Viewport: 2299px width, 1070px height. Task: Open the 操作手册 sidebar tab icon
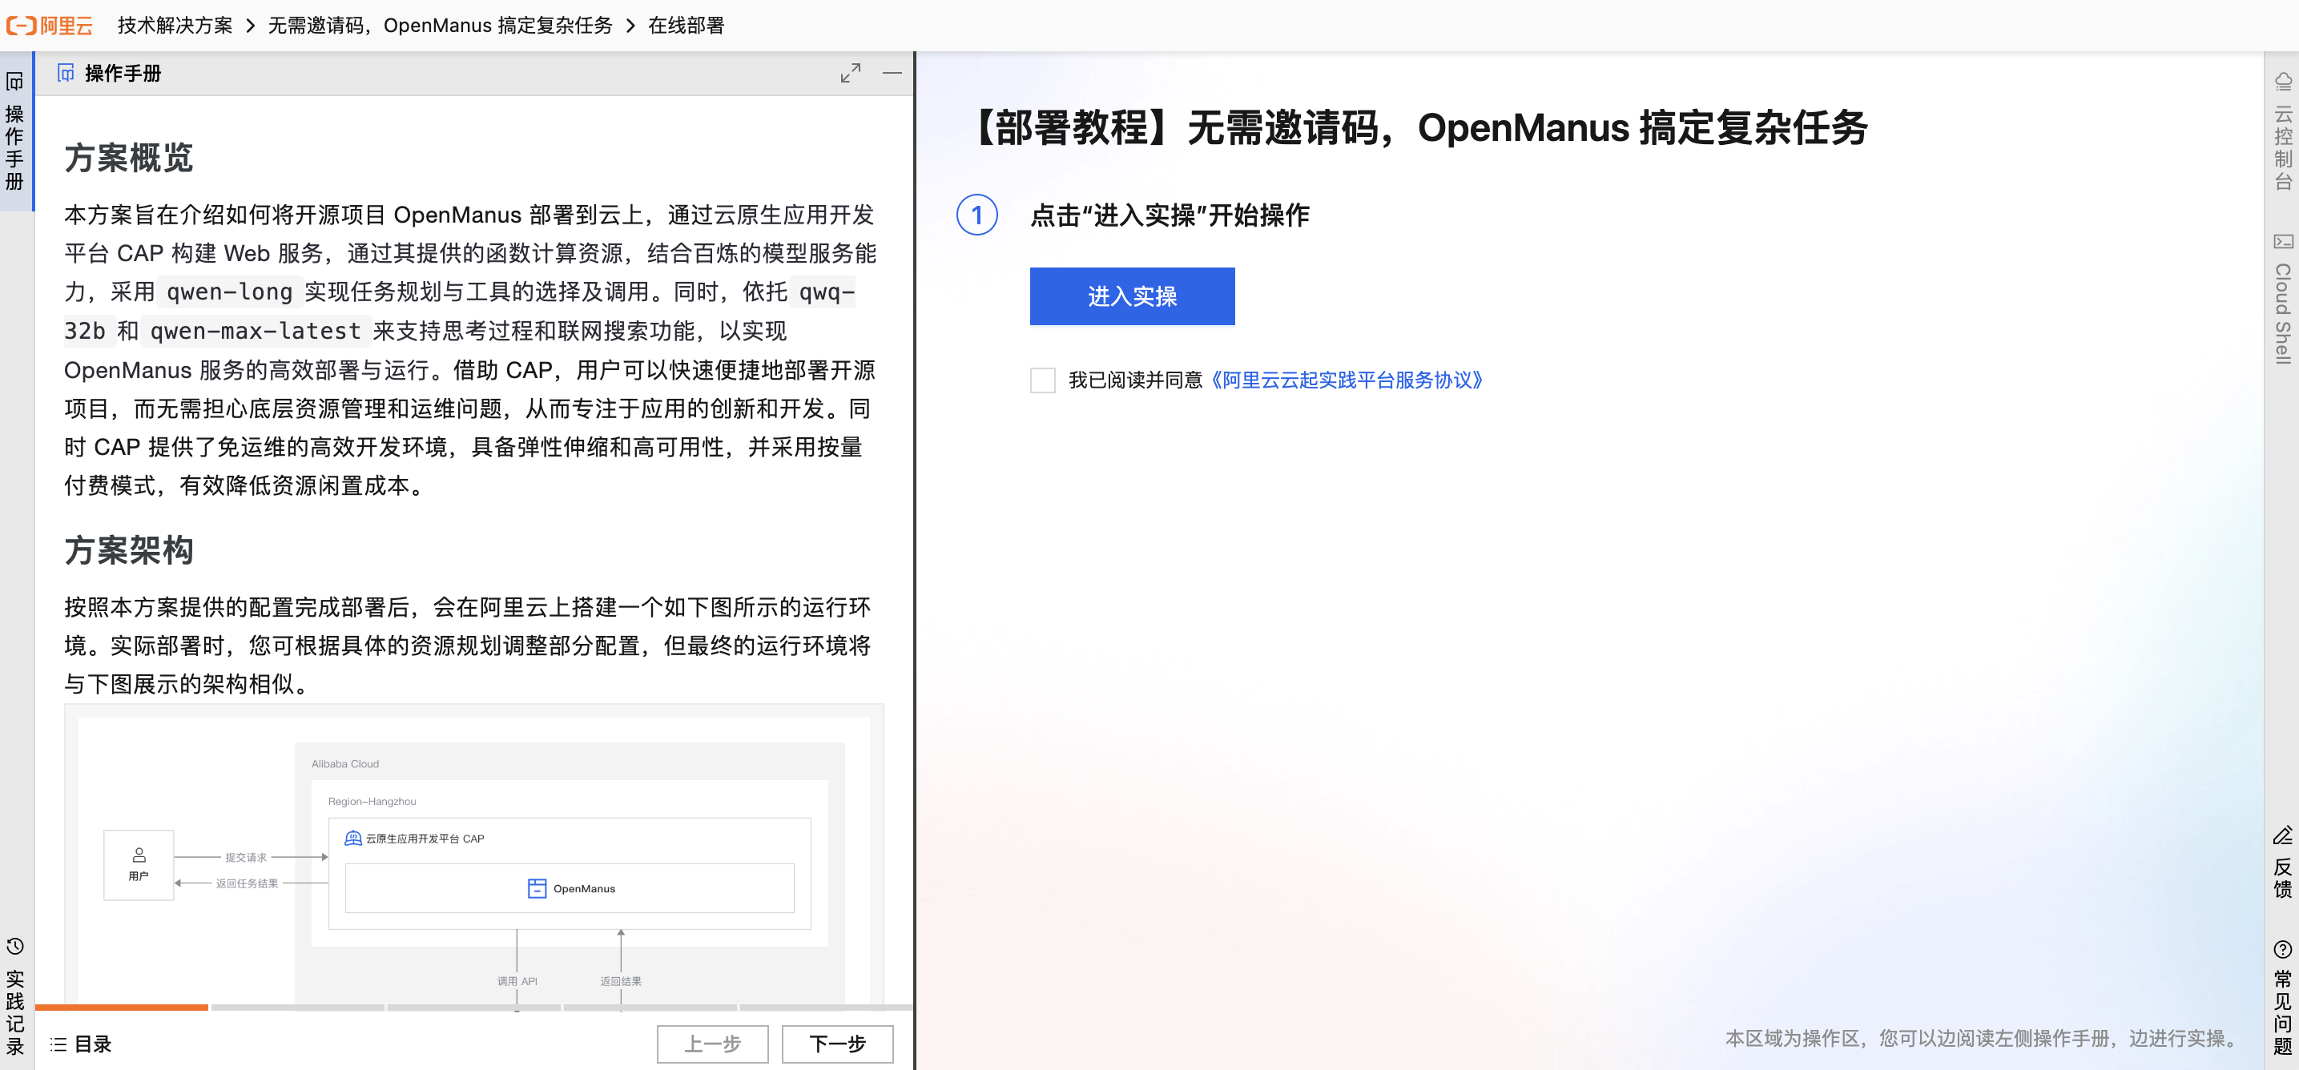click(14, 82)
